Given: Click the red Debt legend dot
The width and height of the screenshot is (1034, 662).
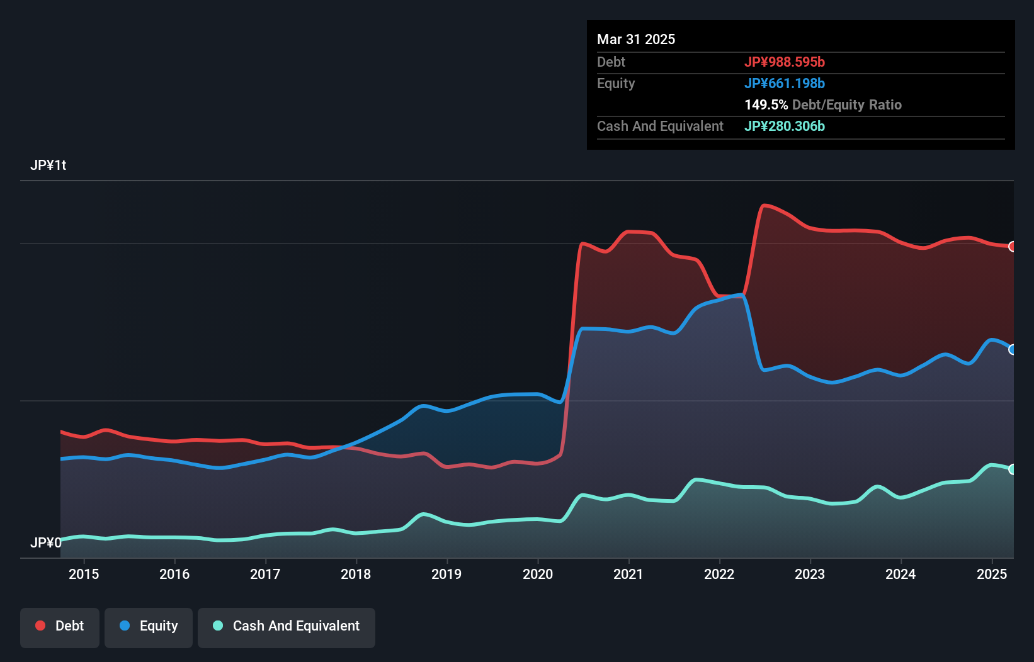Looking at the screenshot, I should coord(40,626).
